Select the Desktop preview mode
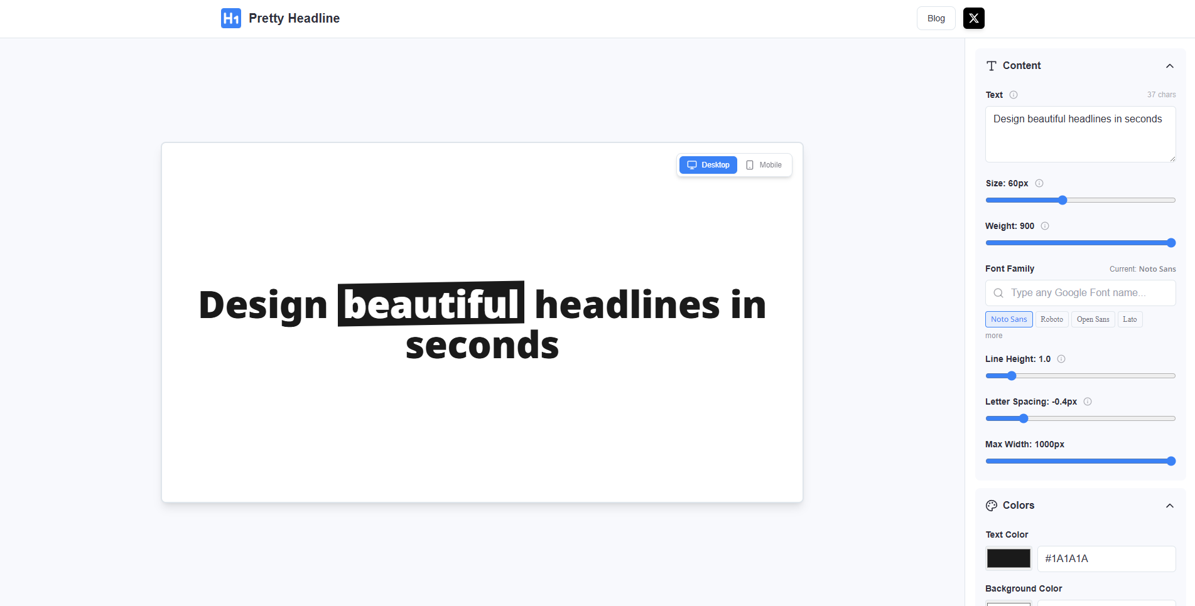The width and height of the screenshot is (1195, 606). [x=708, y=164]
